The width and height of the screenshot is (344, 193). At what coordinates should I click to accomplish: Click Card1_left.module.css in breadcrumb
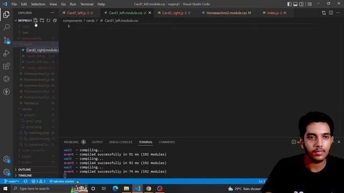[x=121, y=20]
